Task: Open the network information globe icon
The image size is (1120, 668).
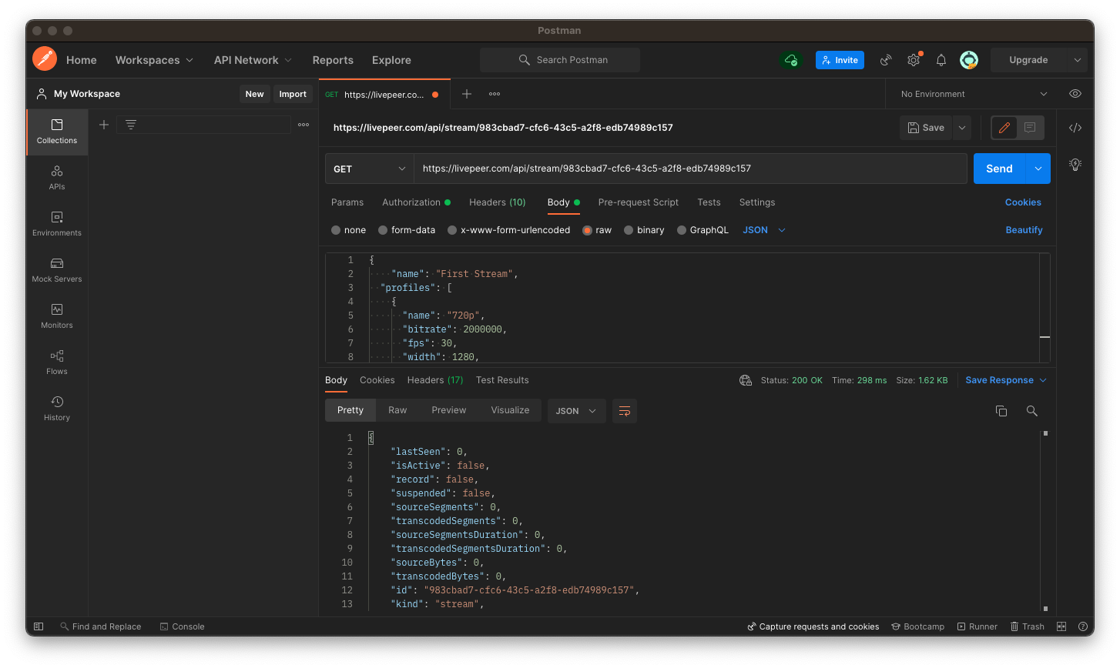Action: point(746,380)
